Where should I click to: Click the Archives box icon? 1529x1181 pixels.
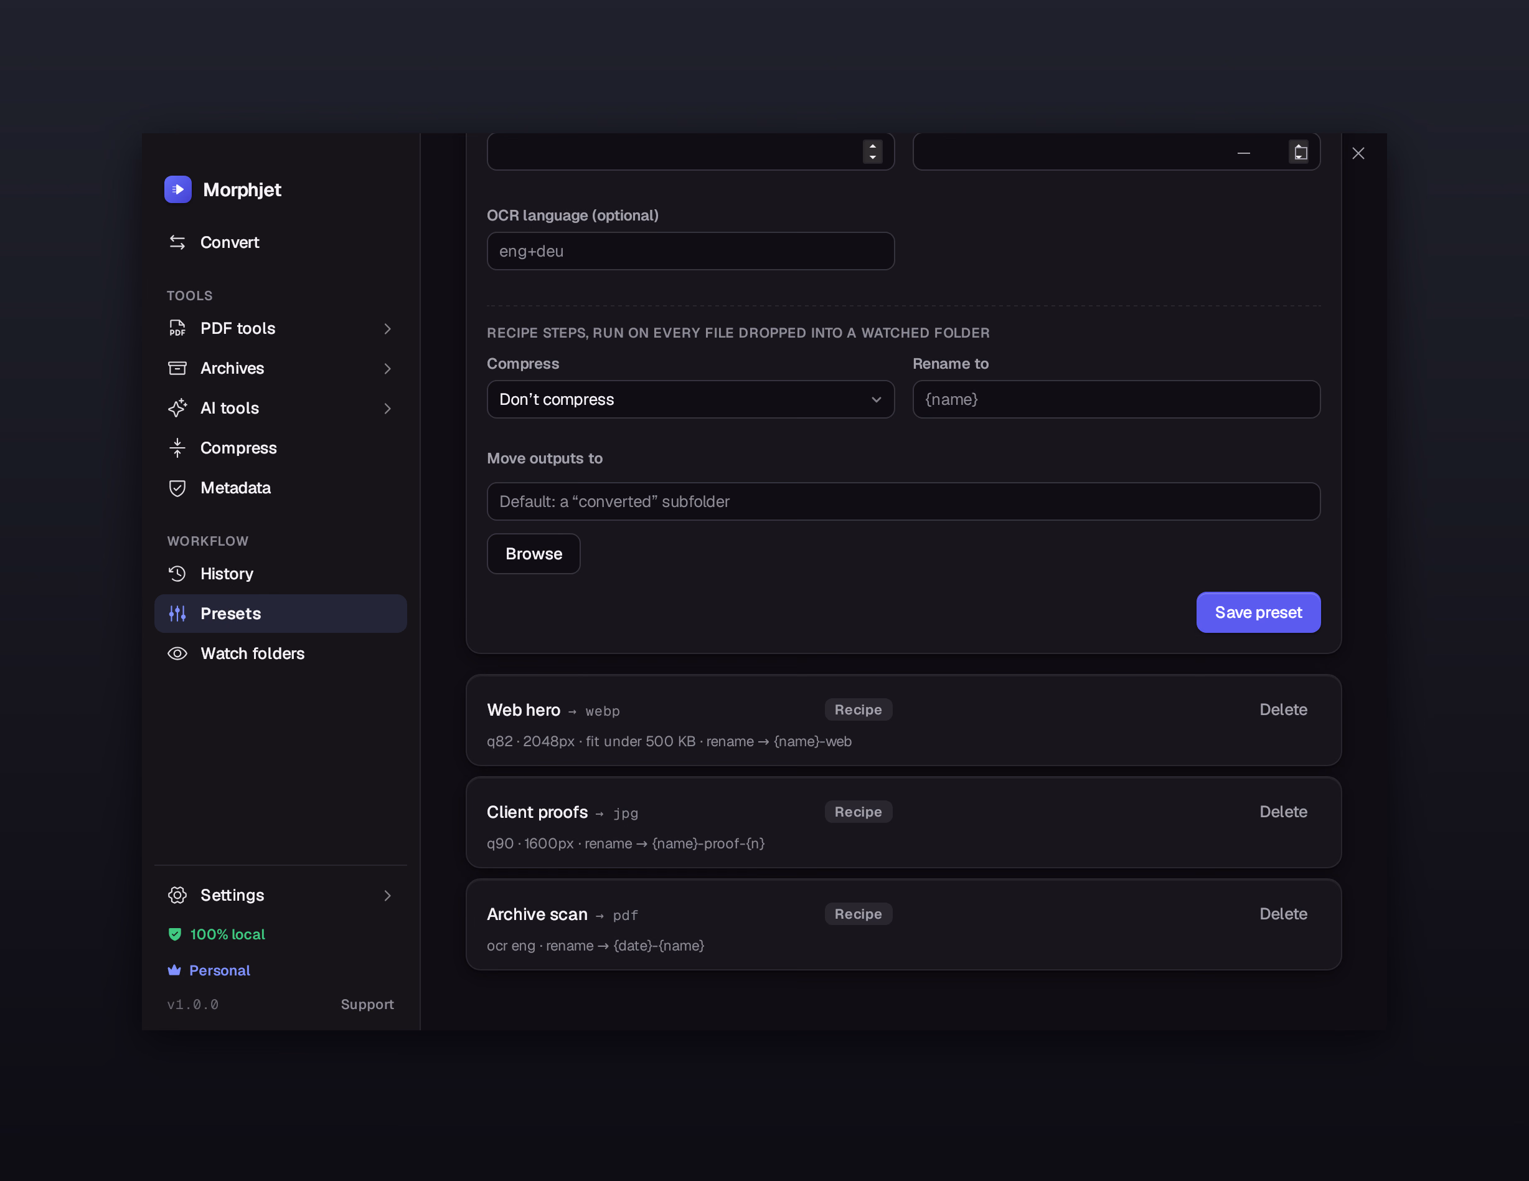(x=177, y=368)
